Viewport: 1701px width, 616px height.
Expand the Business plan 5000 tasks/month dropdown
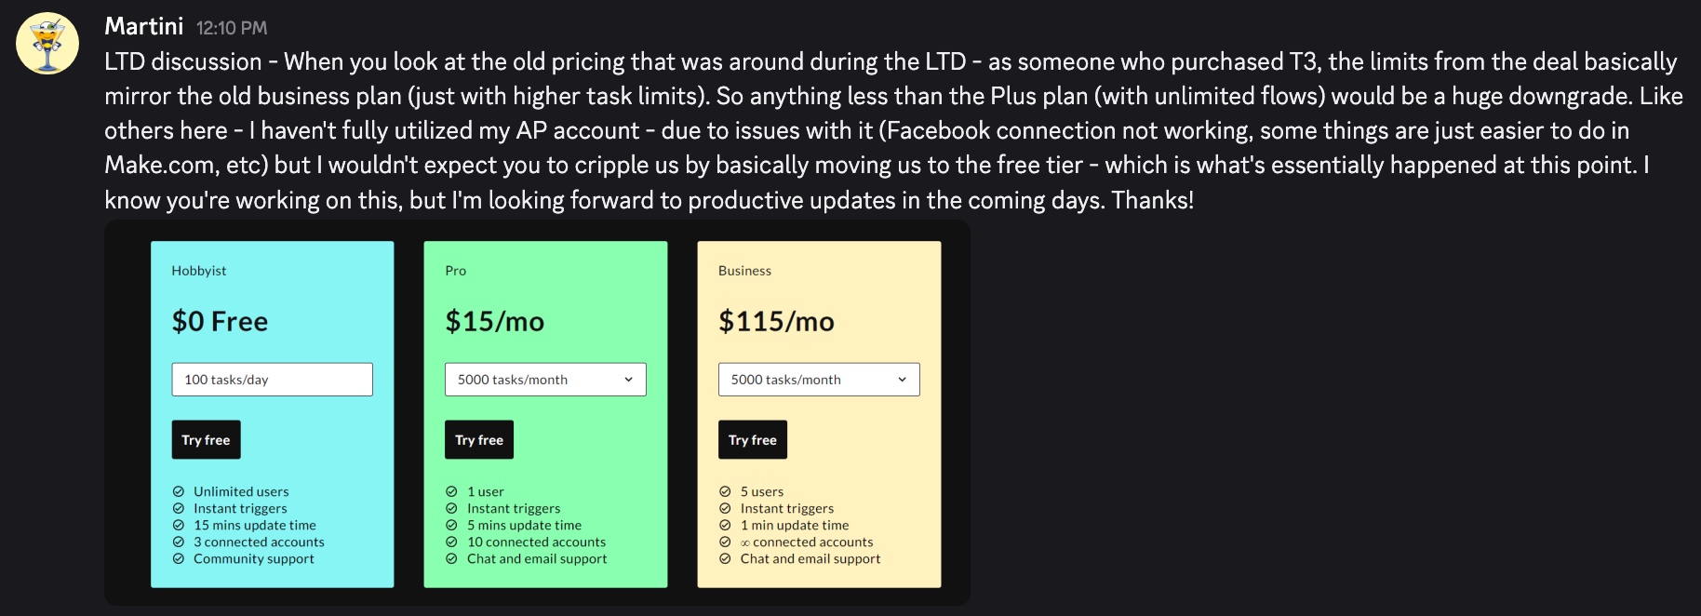[819, 380]
